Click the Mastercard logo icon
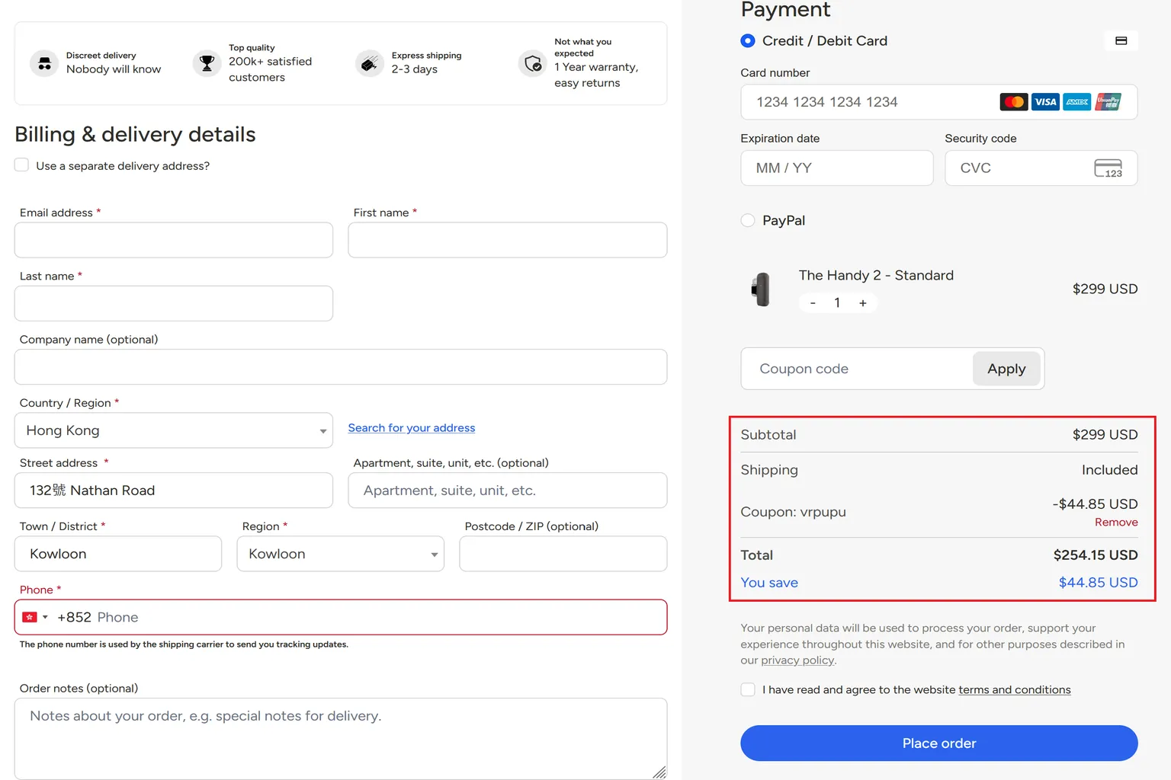The width and height of the screenshot is (1171, 780). click(1014, 102)
